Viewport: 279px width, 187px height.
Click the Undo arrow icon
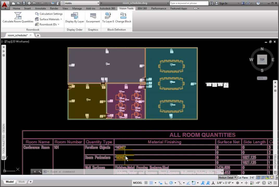(34, 3)
